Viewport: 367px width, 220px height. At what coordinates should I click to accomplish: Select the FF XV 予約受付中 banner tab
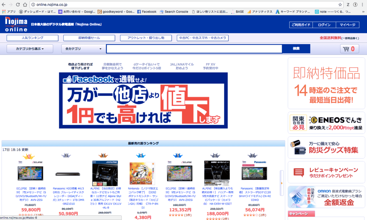click(210, 66)
